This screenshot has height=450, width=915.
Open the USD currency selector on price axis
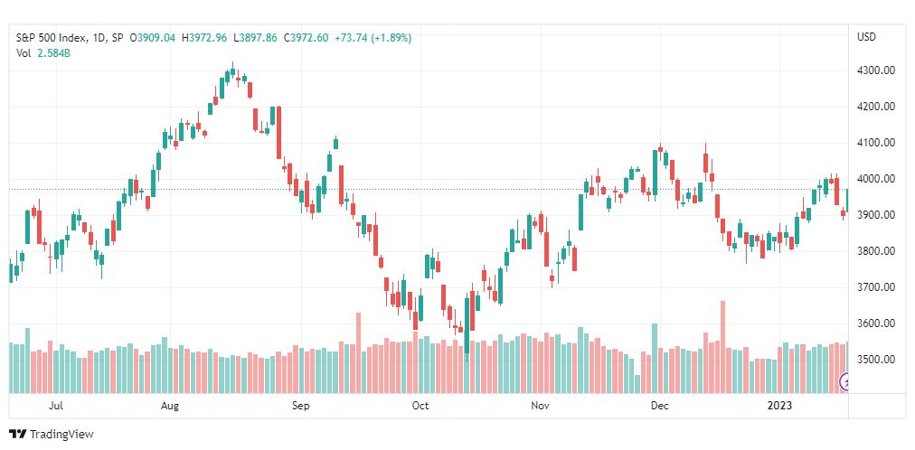point(866,37)
